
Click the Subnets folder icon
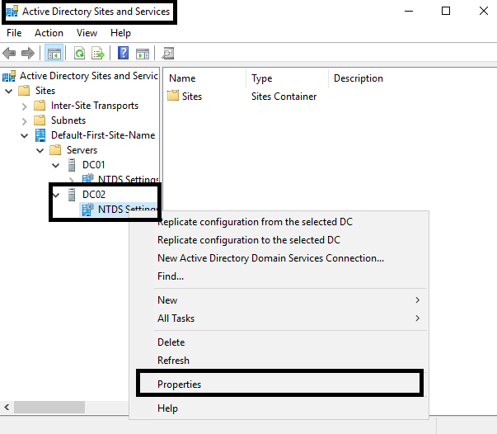click(40, 120)
